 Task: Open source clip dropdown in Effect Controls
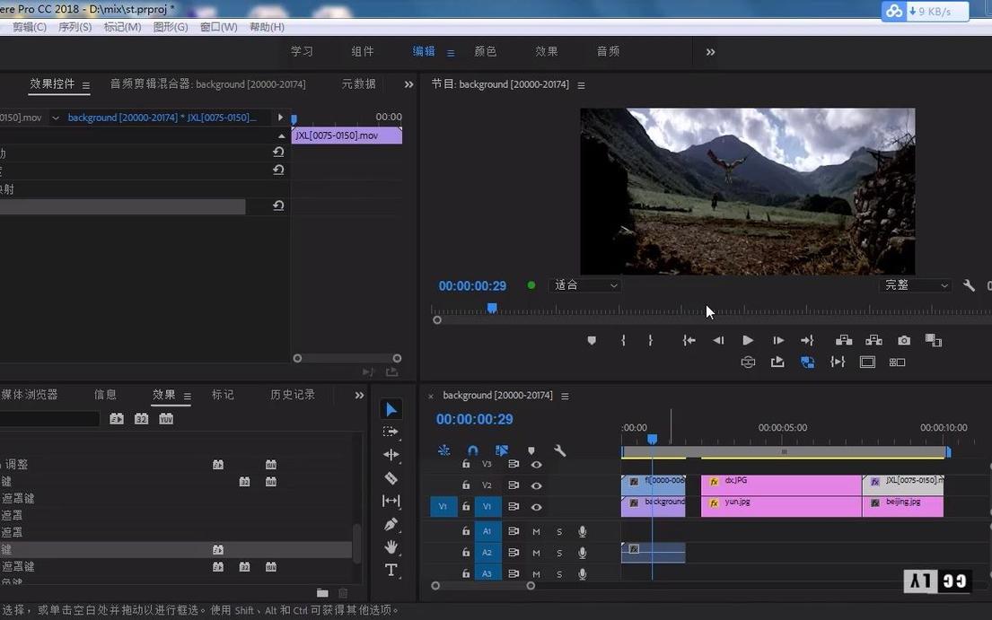[56, 118]
